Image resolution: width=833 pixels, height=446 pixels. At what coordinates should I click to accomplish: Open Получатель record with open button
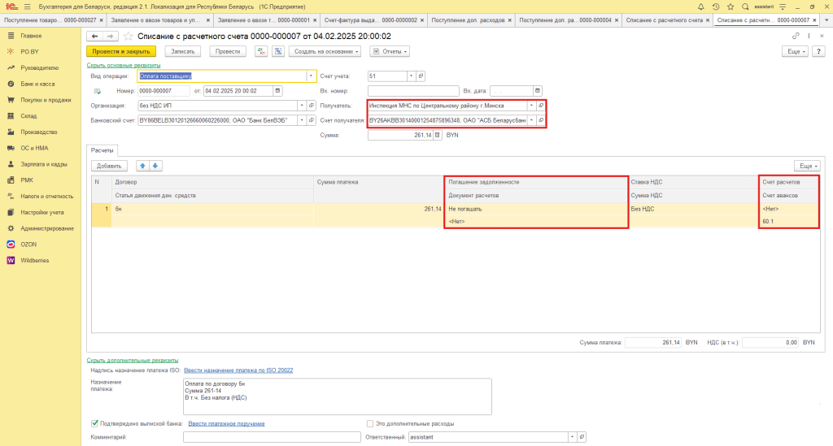pyautogui.click(x=541, y=106)
